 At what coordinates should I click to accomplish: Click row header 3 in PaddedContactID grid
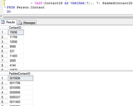4,88
